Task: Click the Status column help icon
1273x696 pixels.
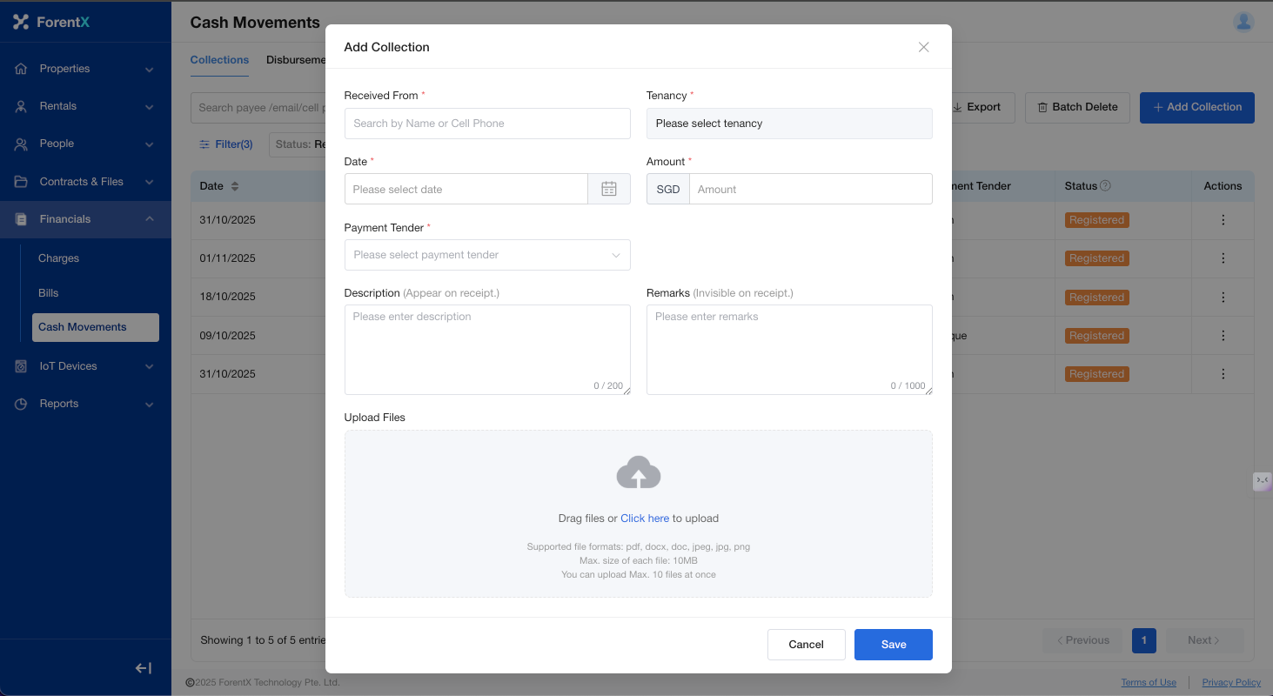Action: click(1105, 186)
